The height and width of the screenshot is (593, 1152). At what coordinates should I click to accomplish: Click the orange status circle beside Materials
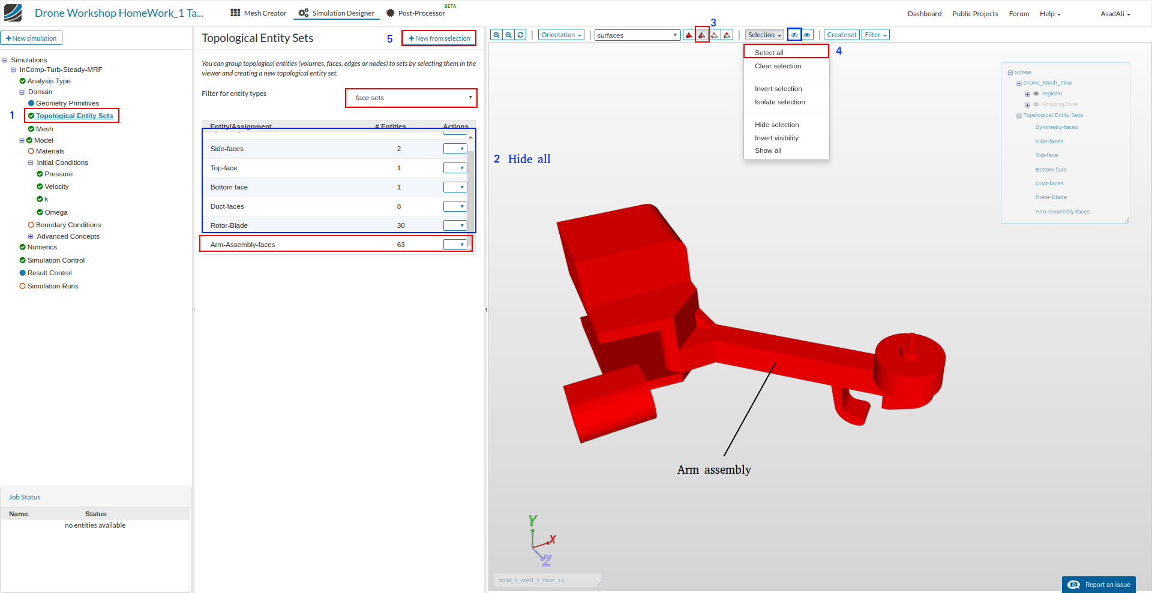pos(31,151)
